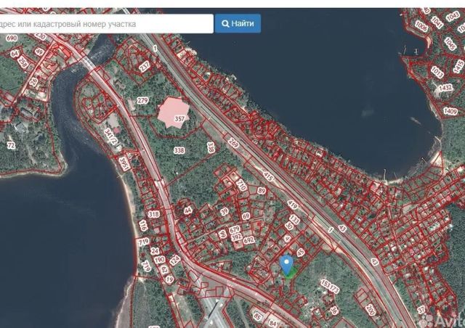Click the green highlighted parcel under the pin

pyautogui.click(x=291, y=273)
